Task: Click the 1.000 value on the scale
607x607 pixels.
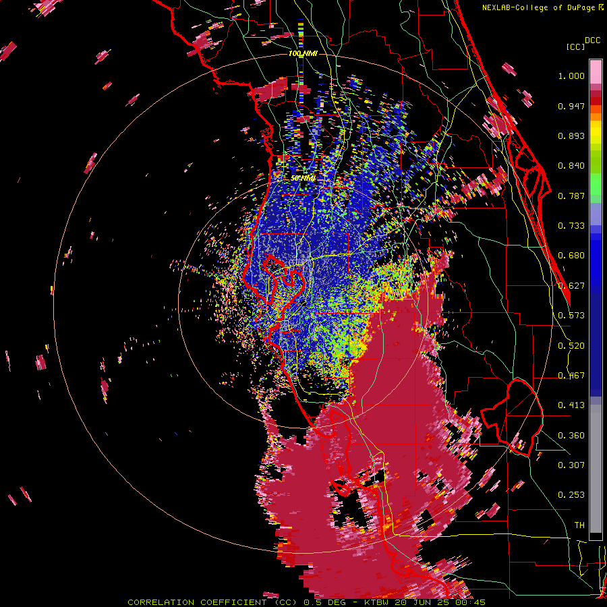Action: pos(571,76)
